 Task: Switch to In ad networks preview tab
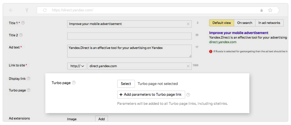tap(269, 23)
